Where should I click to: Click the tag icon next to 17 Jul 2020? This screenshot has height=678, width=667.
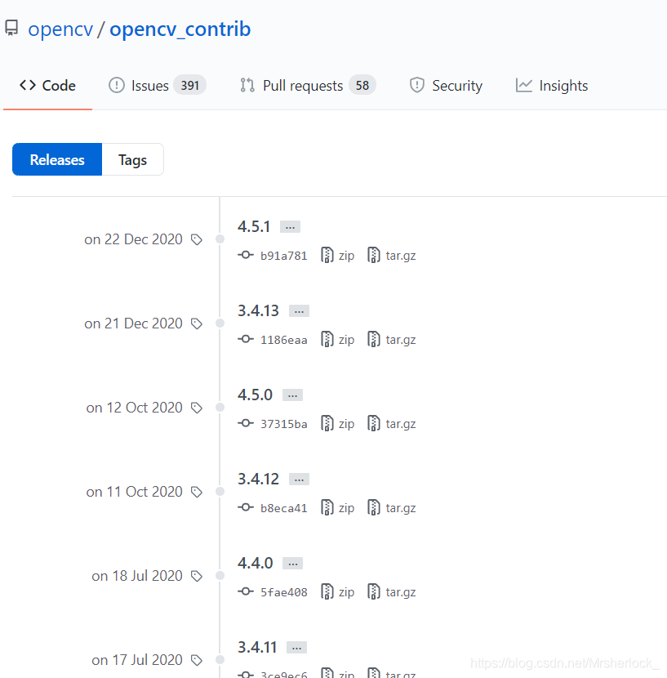[x=197, y=660]
